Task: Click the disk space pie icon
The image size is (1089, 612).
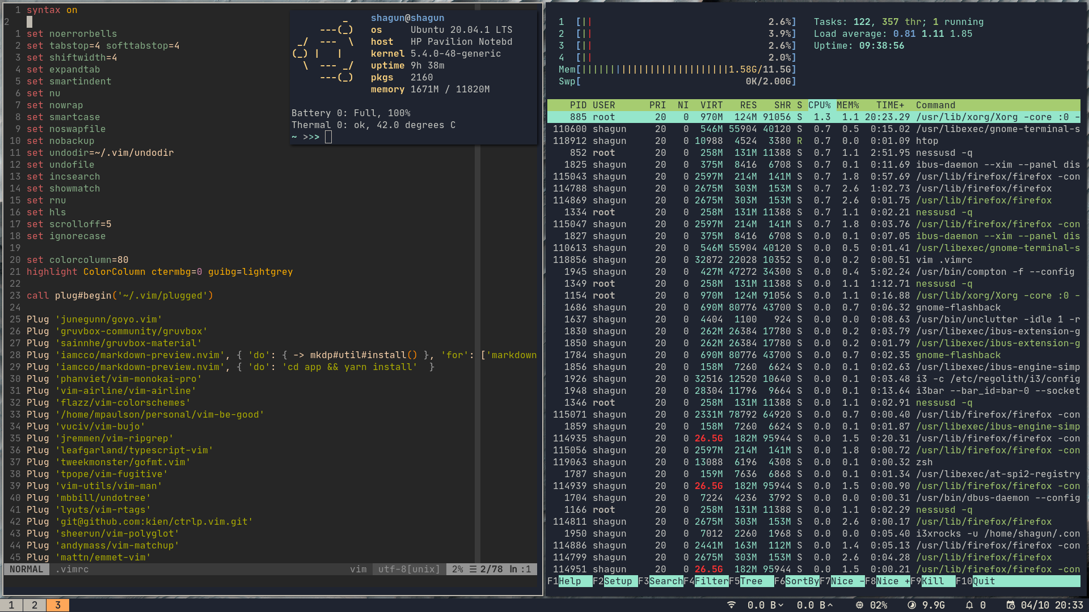Action: pos(911,605)
